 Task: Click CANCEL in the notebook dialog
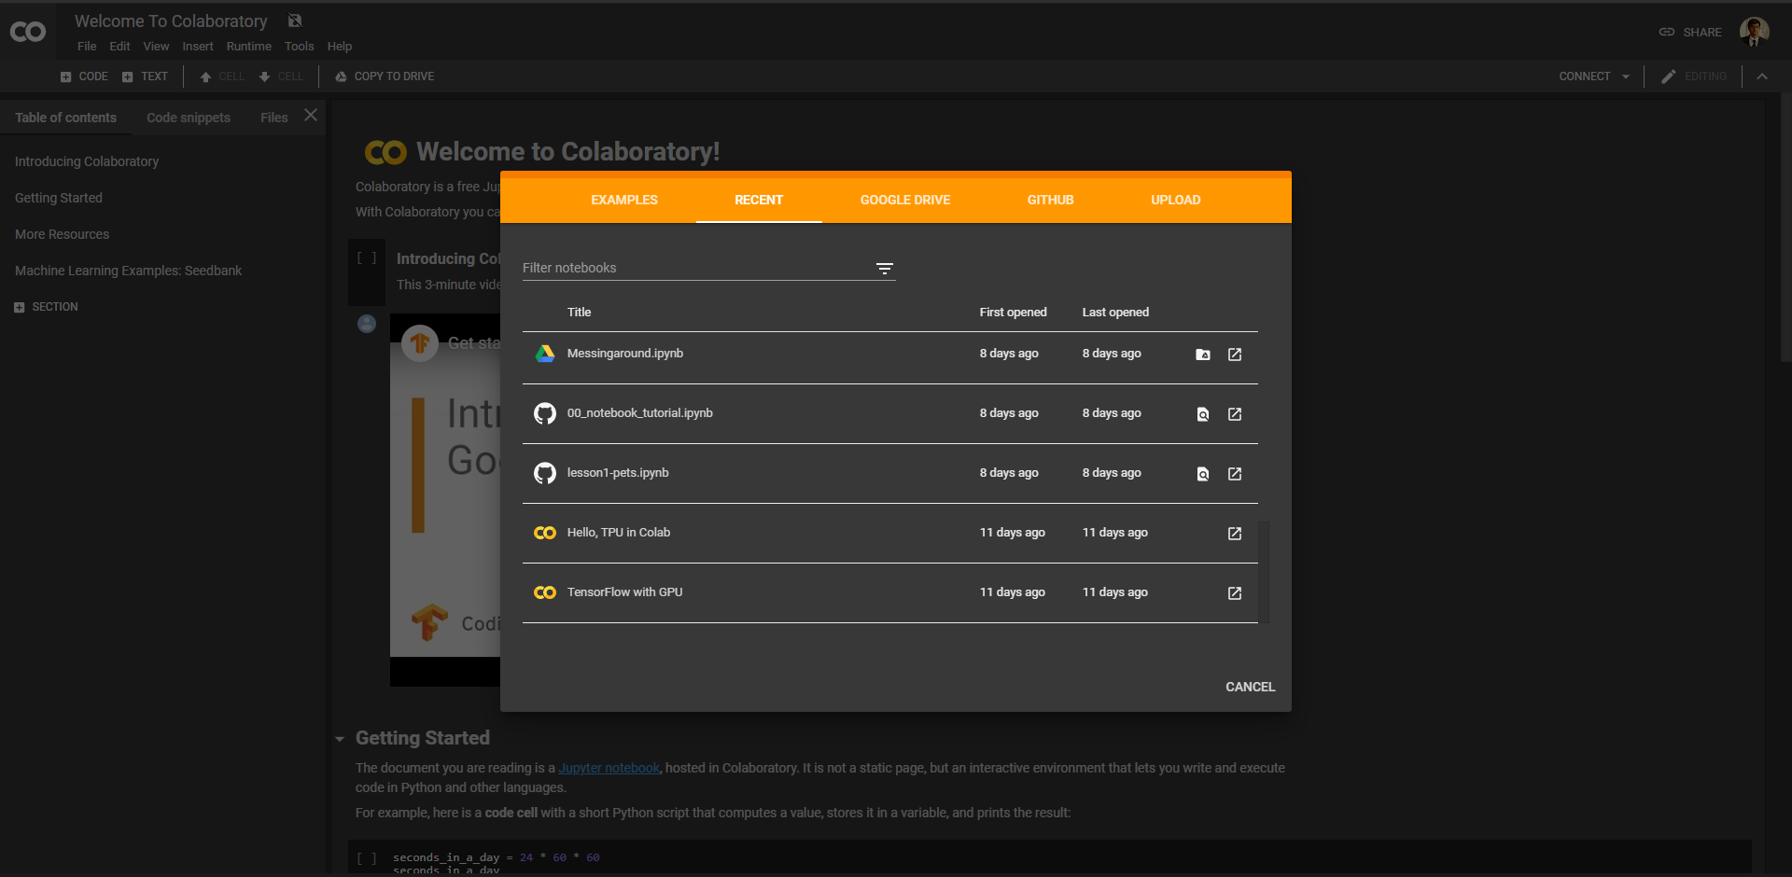(x=1251, y=687)
